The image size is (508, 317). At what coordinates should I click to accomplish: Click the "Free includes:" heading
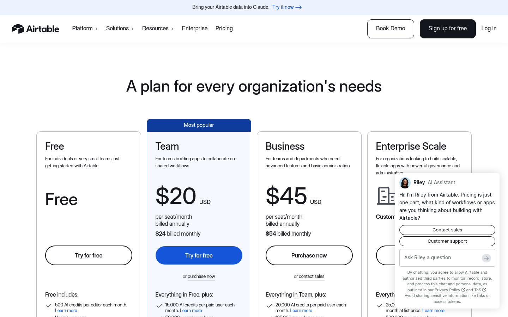click(x=62, y=295)
